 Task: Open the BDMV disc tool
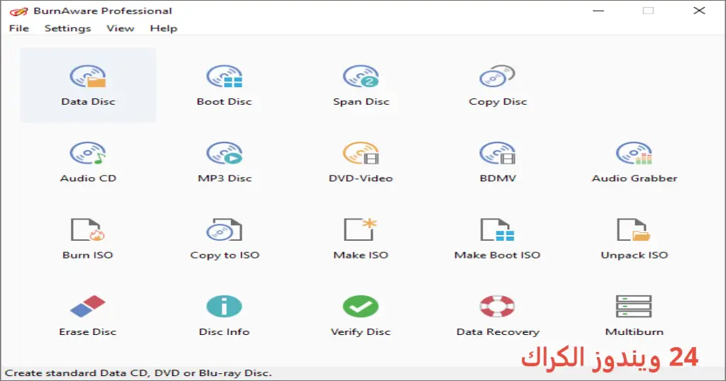(x=498, y=162)
